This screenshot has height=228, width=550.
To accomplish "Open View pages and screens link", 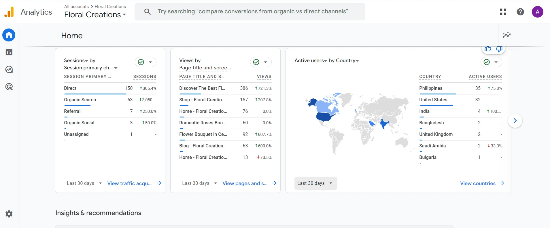I will click(x=245, y=183).
